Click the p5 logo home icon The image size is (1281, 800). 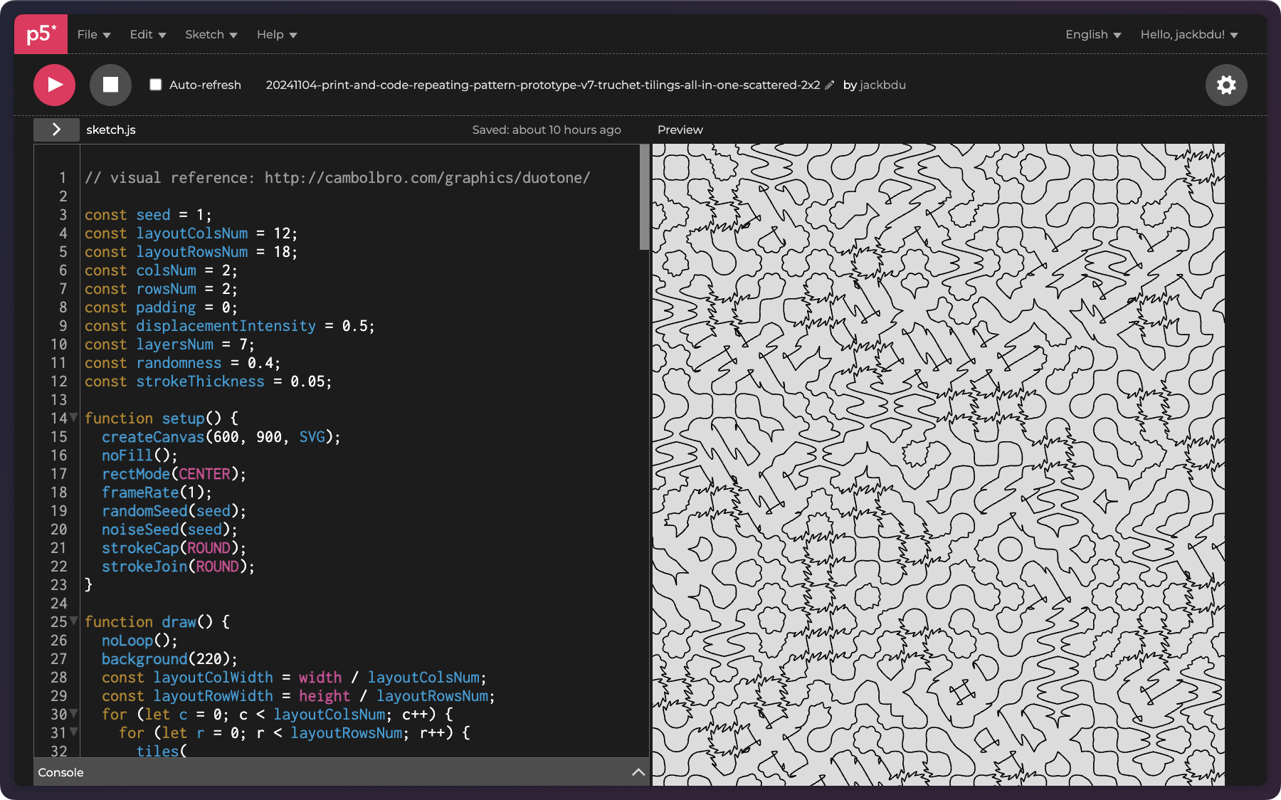[x=41, y=34]
